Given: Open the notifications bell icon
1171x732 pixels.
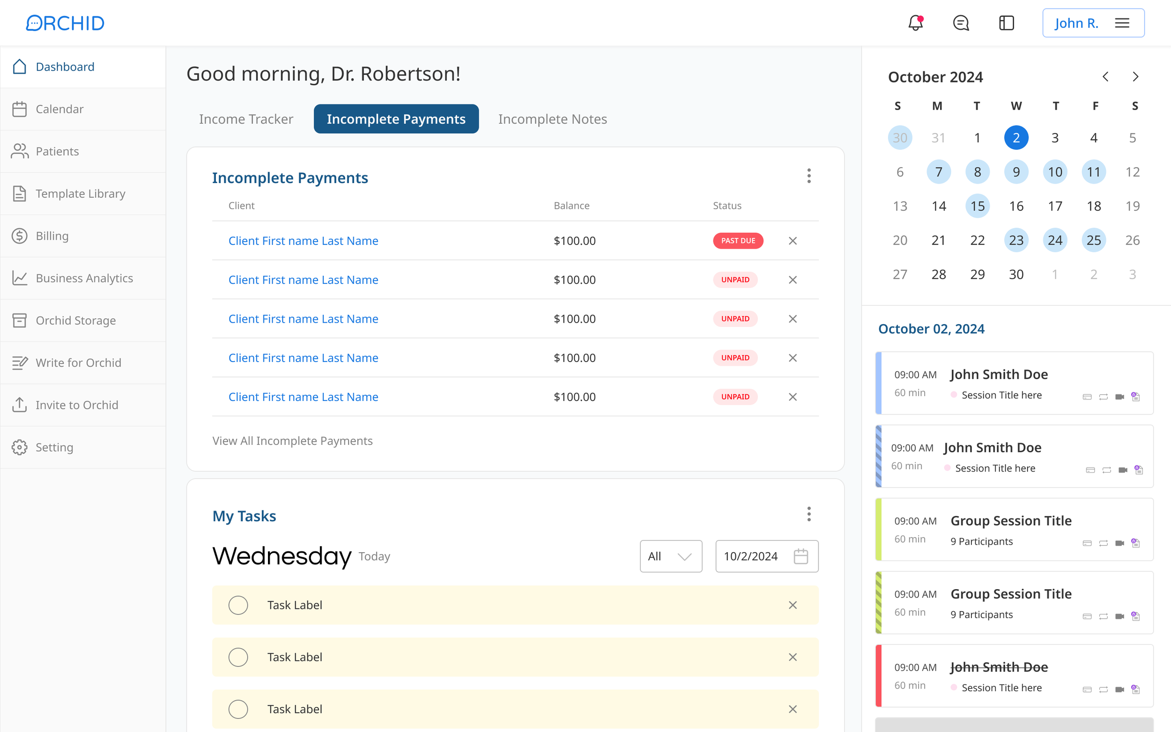Looking at the screenshot, I should [x=915, y=23].
